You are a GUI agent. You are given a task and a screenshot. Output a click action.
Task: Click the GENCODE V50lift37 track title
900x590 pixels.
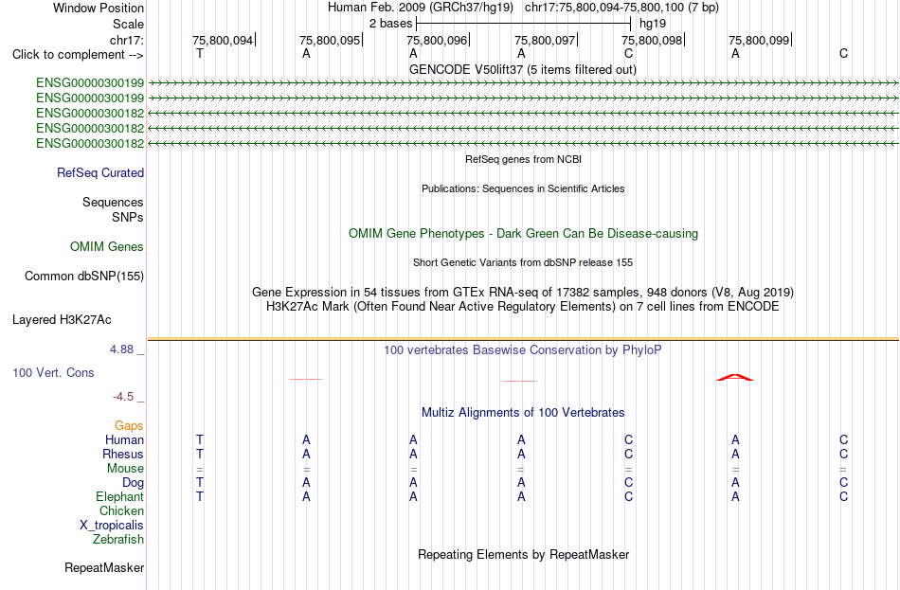(x=522, y=69)
